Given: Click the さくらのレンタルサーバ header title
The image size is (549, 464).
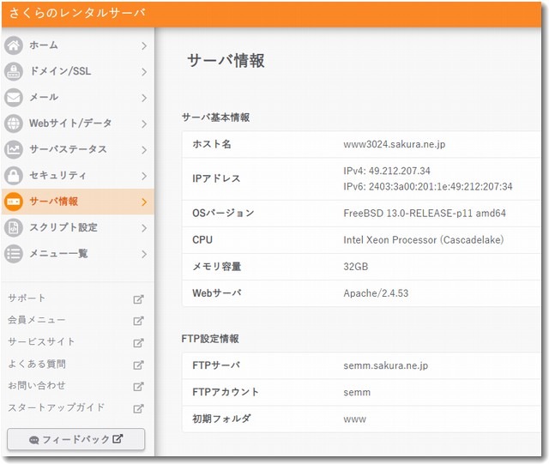Looking at the screenshot, I should coord(77,14).
